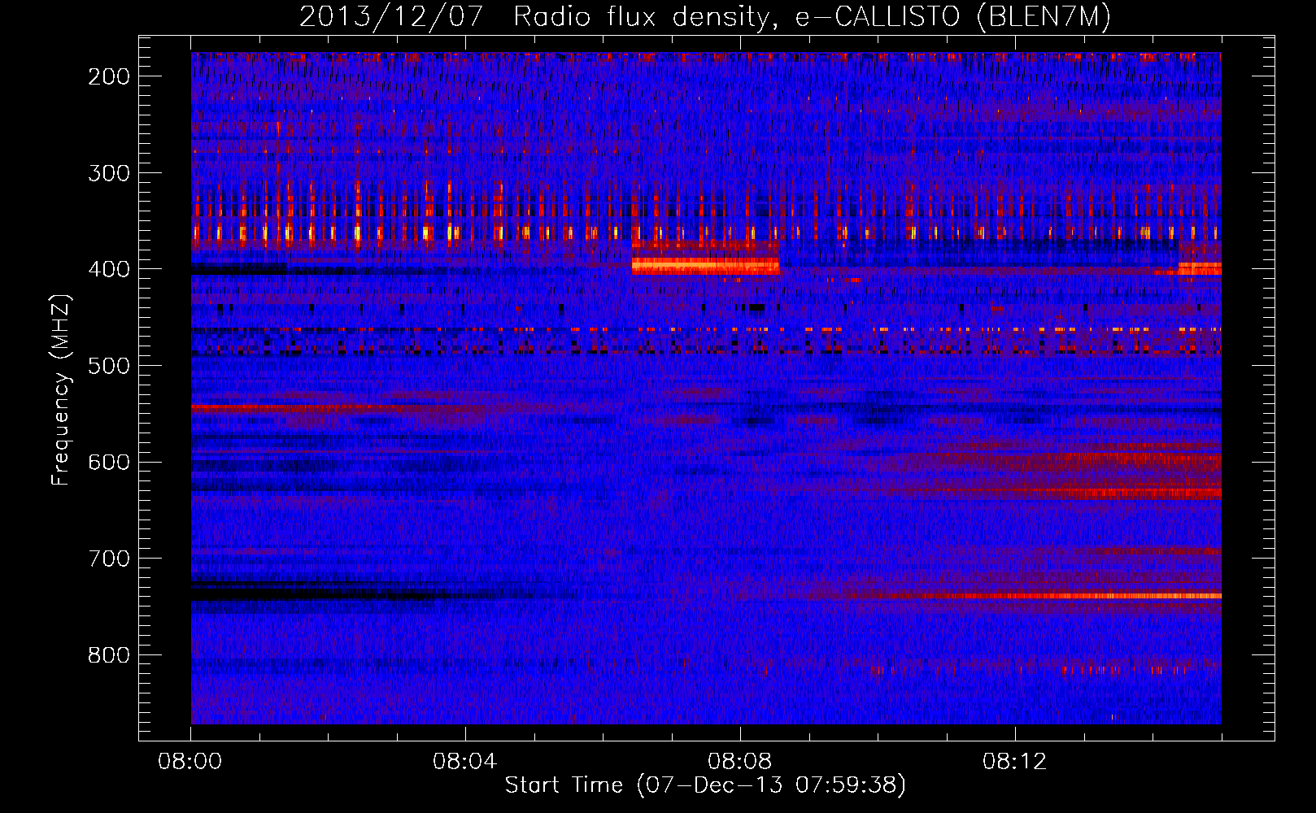The image size is (1316, 813).
Task: Click the Frequency (MHZ) axis title
Action: click(x=62, y=390)
